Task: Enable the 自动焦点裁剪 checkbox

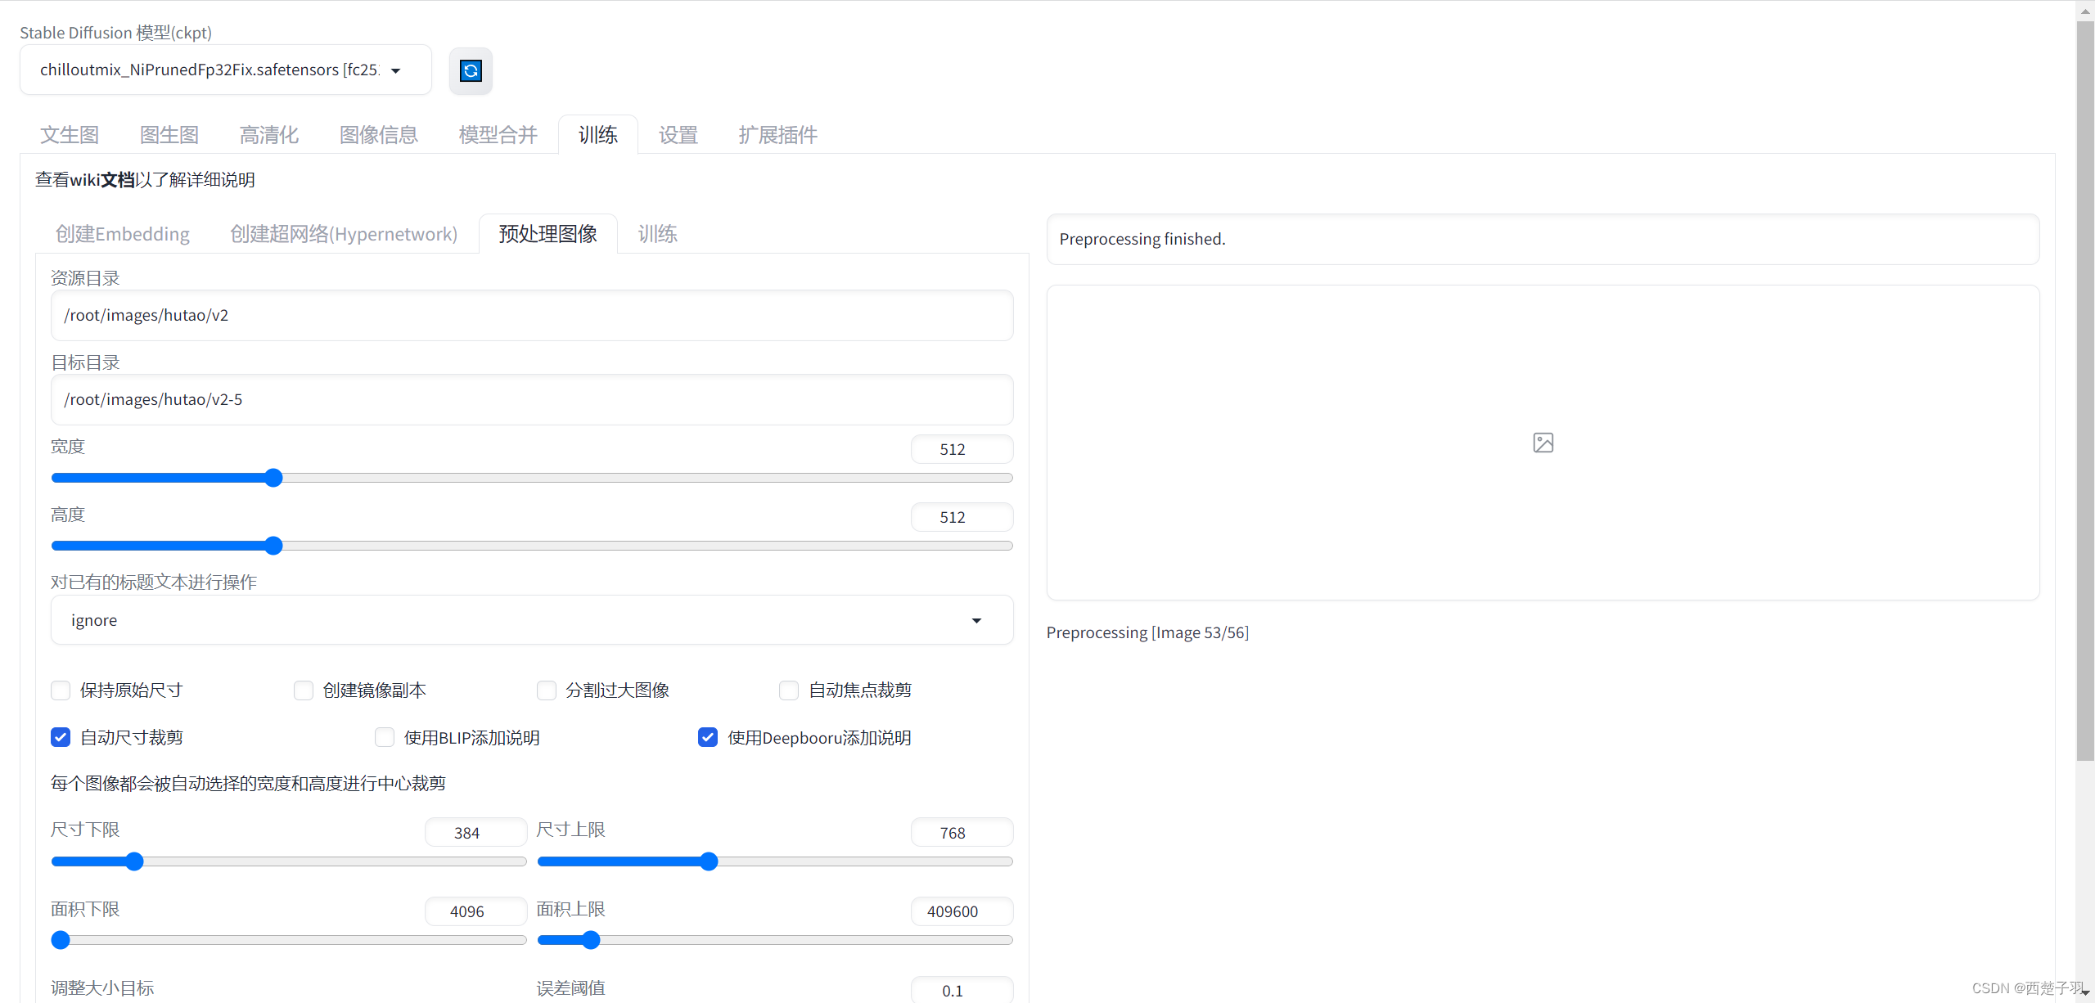Action: point(789,690)
